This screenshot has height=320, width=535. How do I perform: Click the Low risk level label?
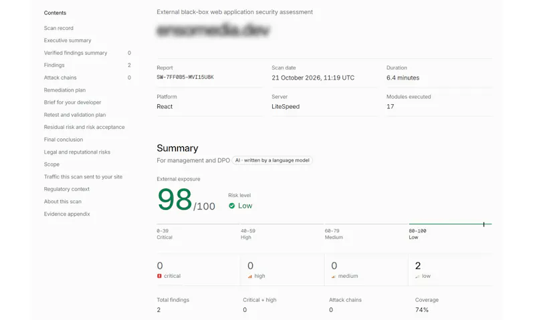(245, 206)
